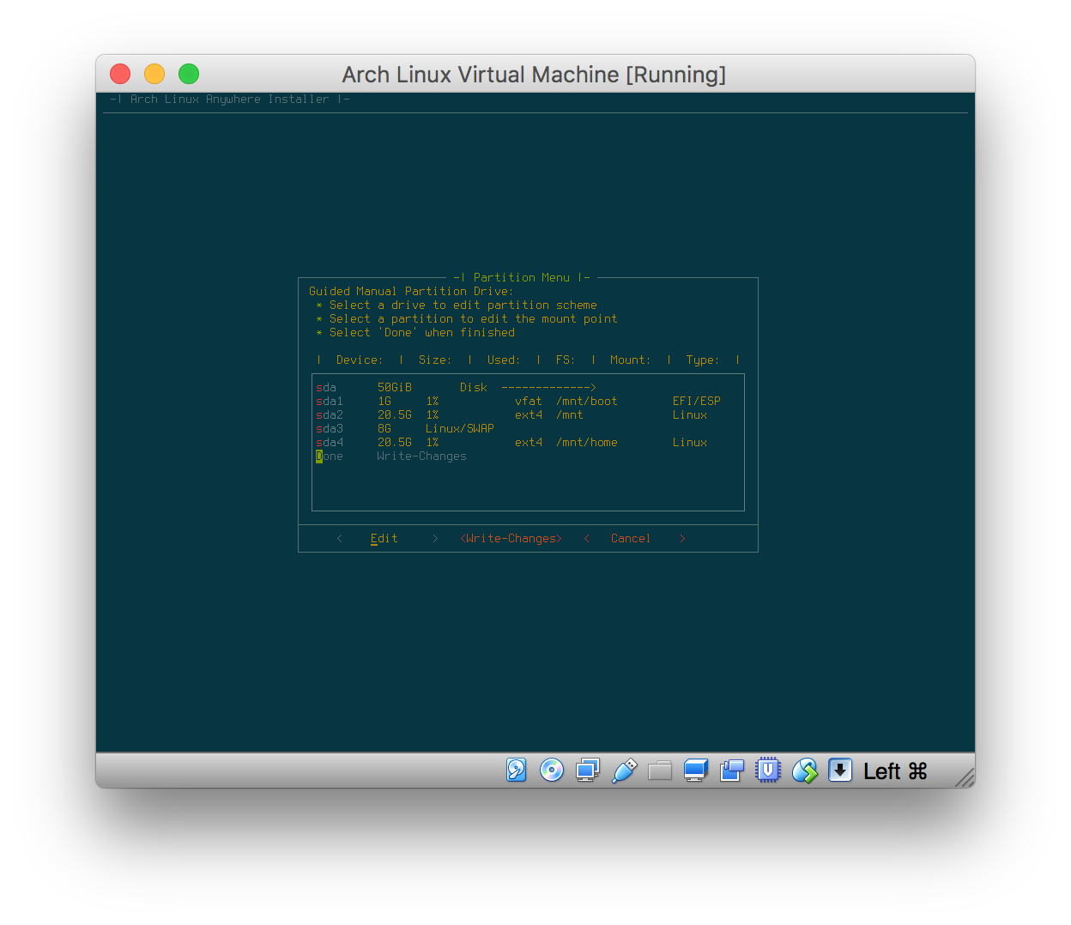Click the window resize grip in status bar

(965, 777)
